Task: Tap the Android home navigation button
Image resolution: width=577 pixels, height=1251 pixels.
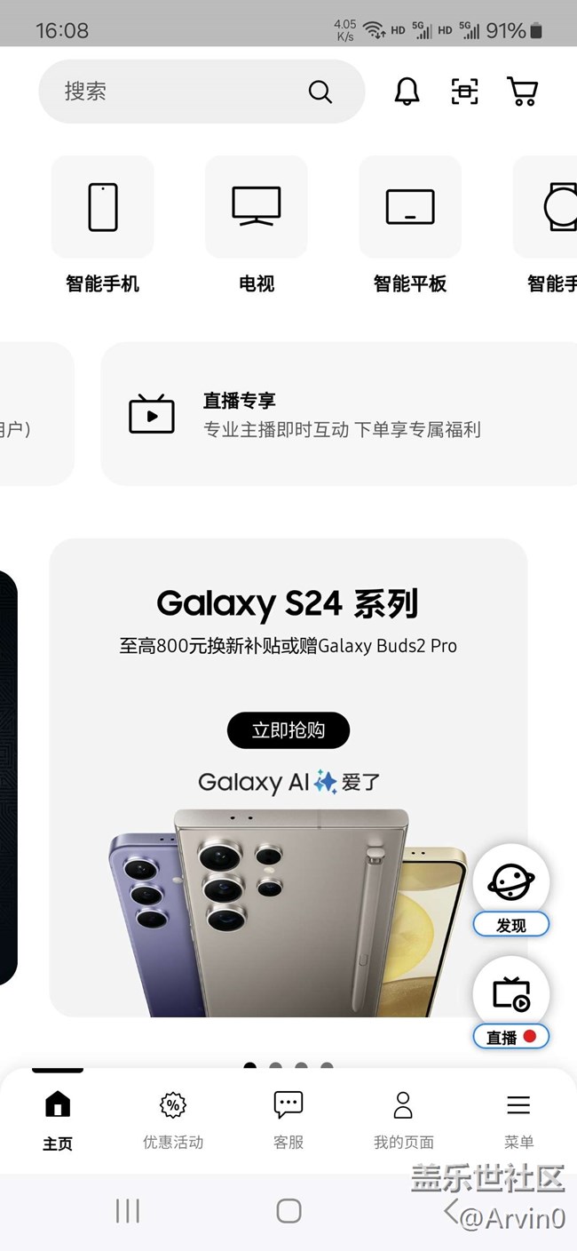Action: [x=288, y=1210]
